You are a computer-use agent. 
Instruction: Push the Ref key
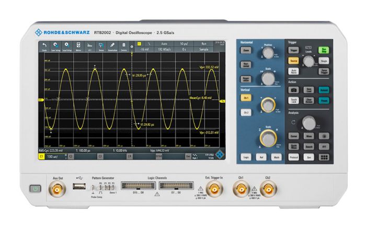coord(261,157)
